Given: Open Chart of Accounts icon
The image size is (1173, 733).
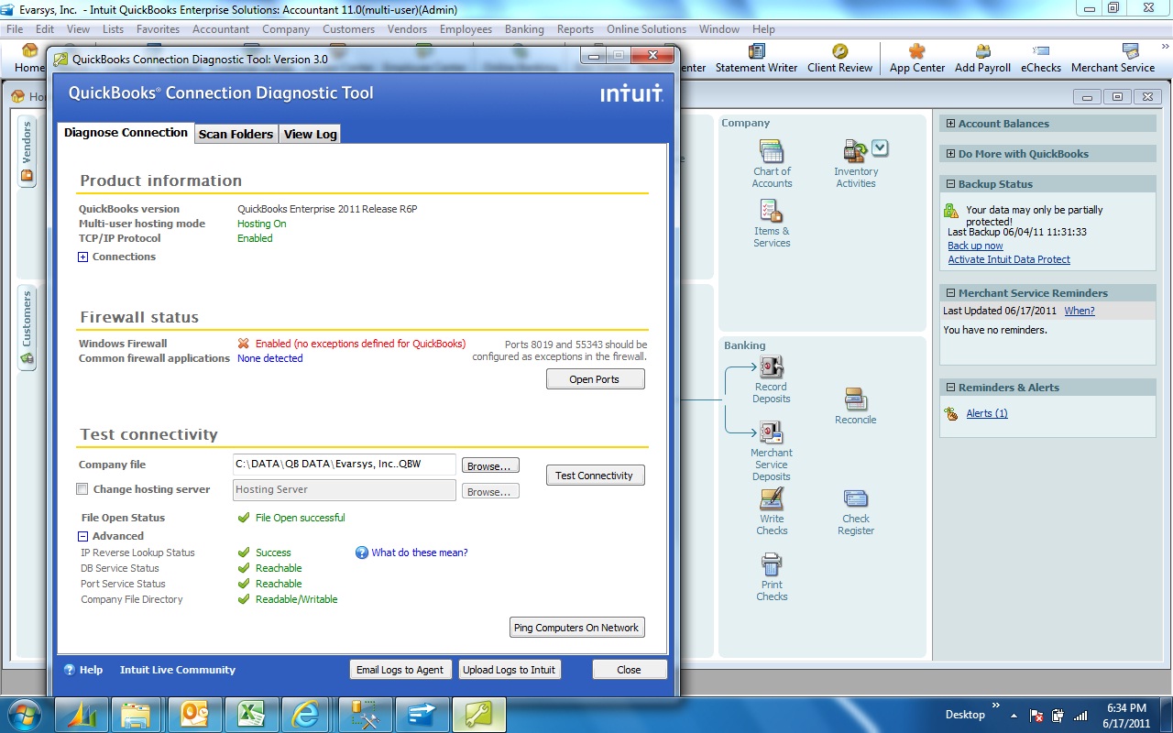Looking at the screenshot, I should (772, 151).
